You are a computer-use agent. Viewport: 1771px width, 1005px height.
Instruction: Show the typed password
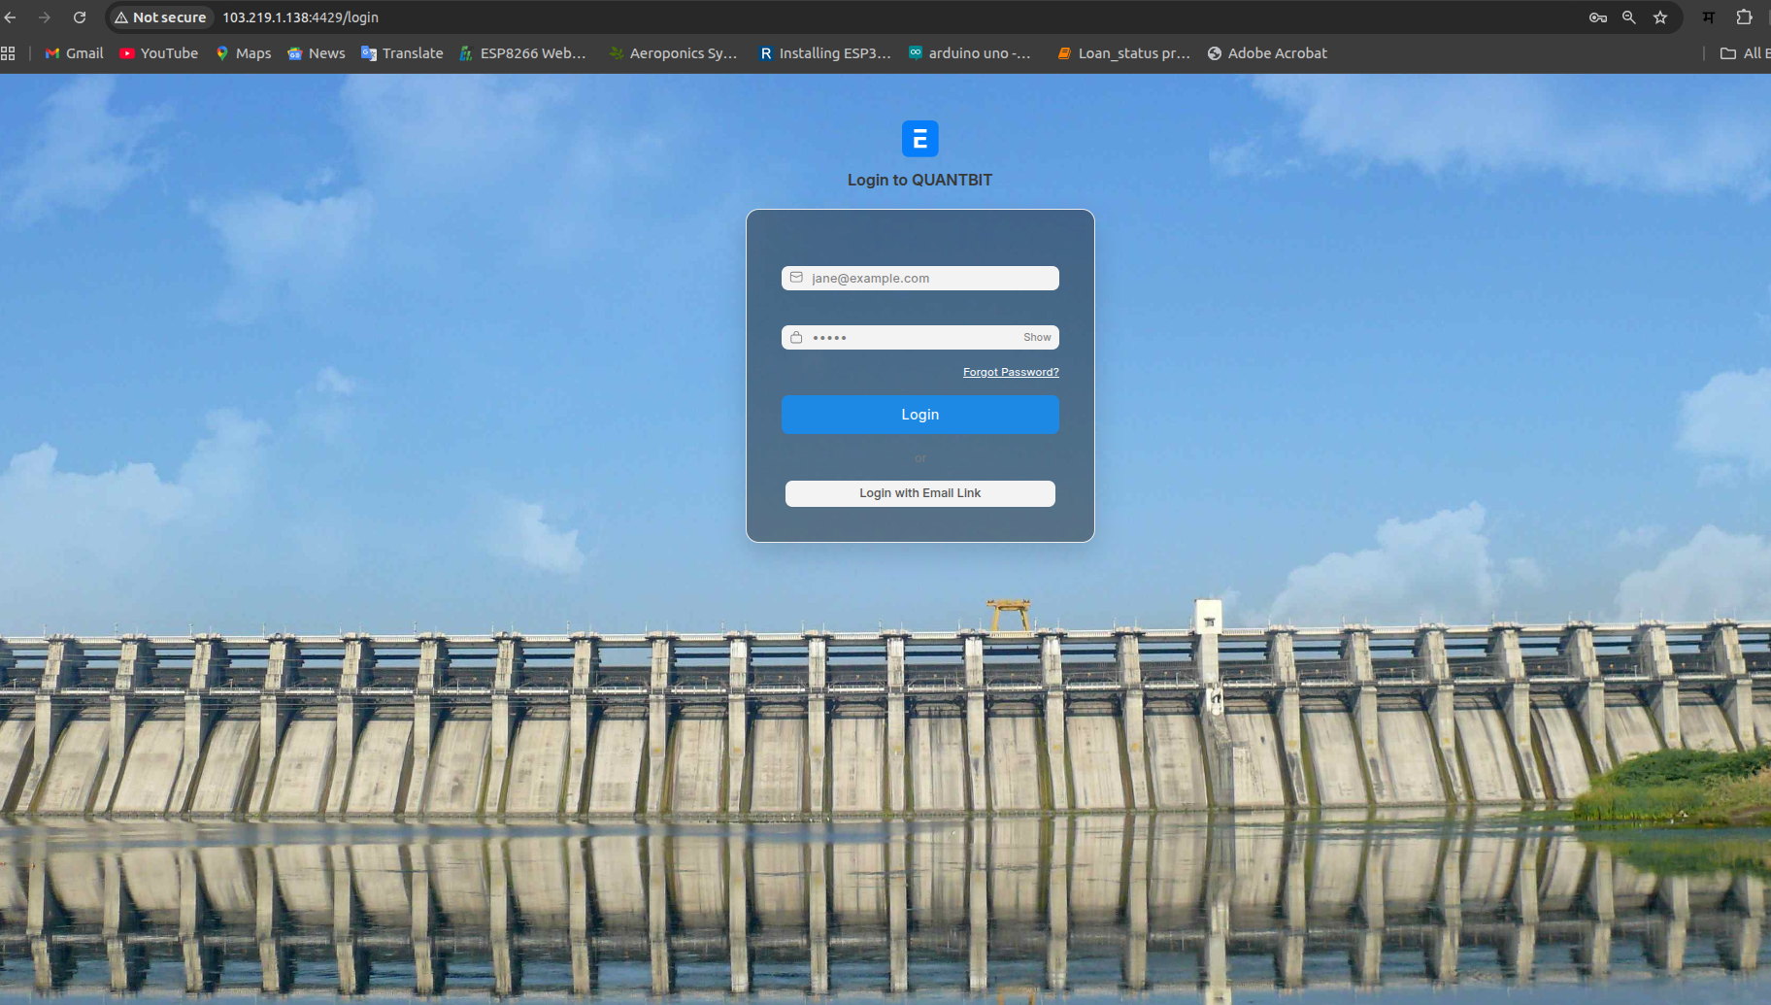pos(1036,337)
